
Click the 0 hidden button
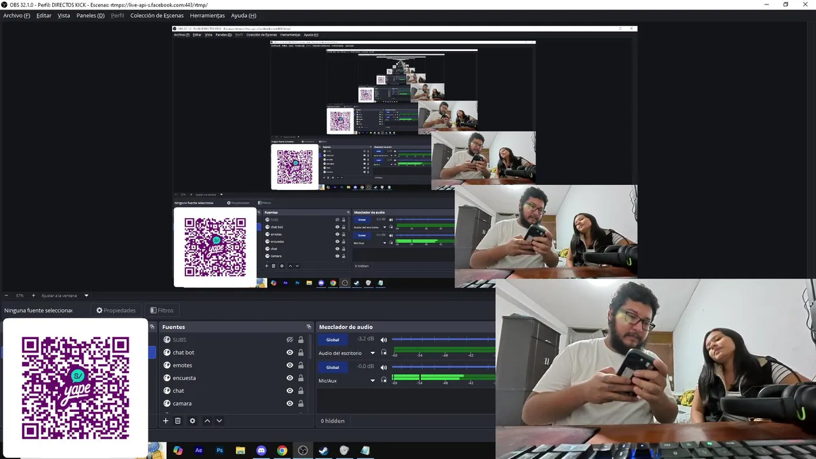coord(333,421)
